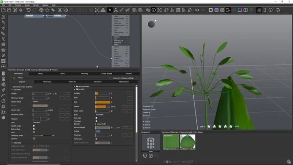
Task: Toggle the ROOT FLARES checkbox
Action: (77, 87)
